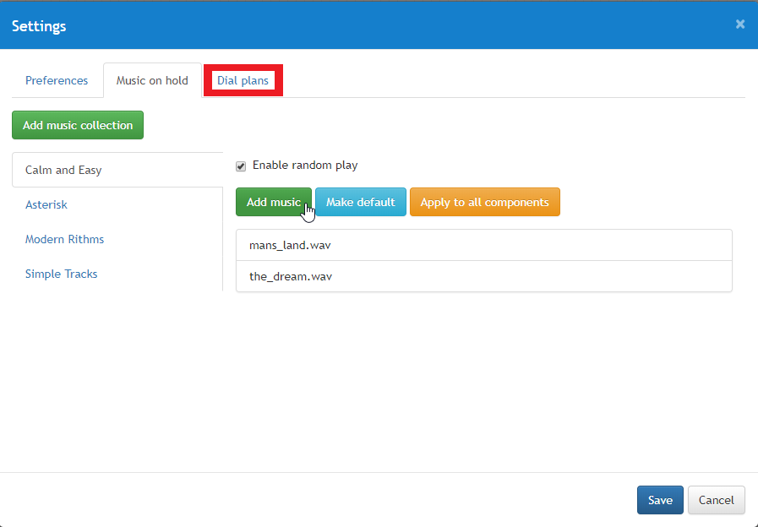Select the mans_land.wav track

pyautogui.click(x=484, y=246)
